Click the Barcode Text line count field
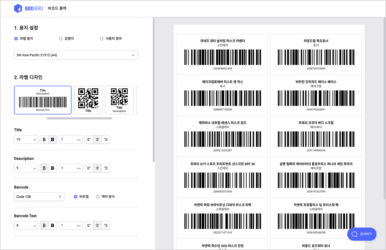Viewport: 386px width, 250px height. [71, 225]
